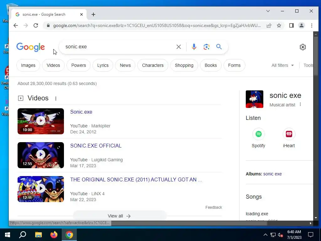
Task: Click the vertical scrollbar up arrow
Action: click(x=316, y=34)
